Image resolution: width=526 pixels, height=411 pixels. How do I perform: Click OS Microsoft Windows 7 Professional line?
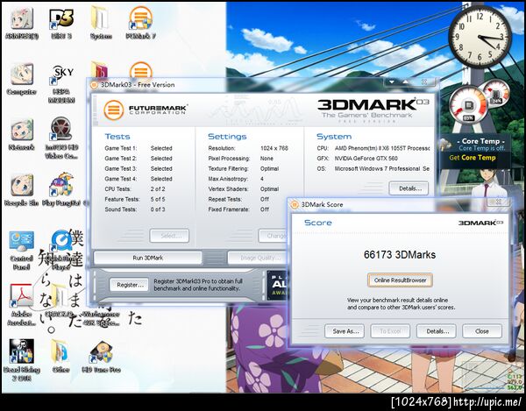(373, 168)
